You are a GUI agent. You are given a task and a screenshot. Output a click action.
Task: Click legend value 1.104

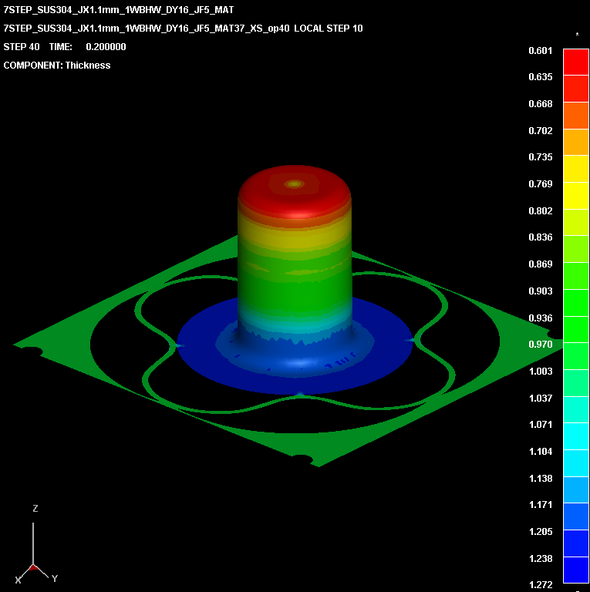[x=540, y=451]
